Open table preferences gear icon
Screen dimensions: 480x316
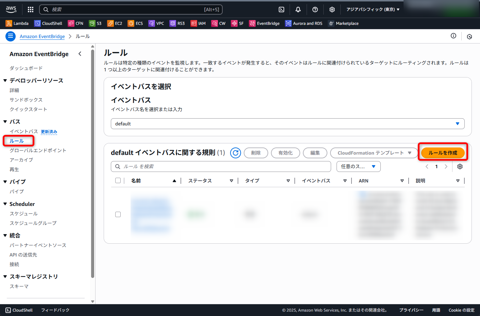[460, 166]
